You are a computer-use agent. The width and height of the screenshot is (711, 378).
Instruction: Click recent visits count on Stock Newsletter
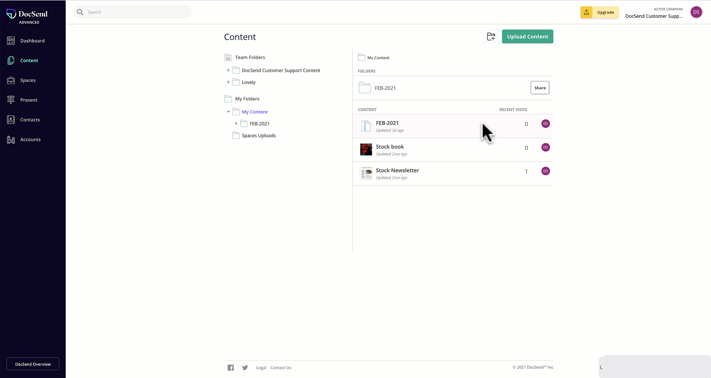526,171
